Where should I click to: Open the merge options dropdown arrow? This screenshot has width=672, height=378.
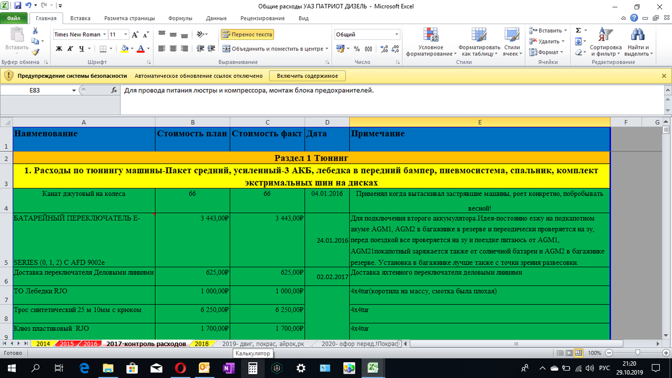tap(327, 48)
